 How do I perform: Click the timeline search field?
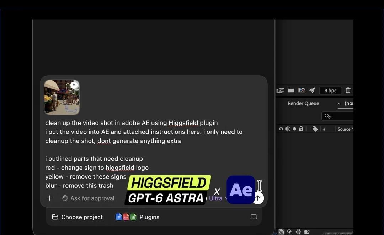point(337,116)
